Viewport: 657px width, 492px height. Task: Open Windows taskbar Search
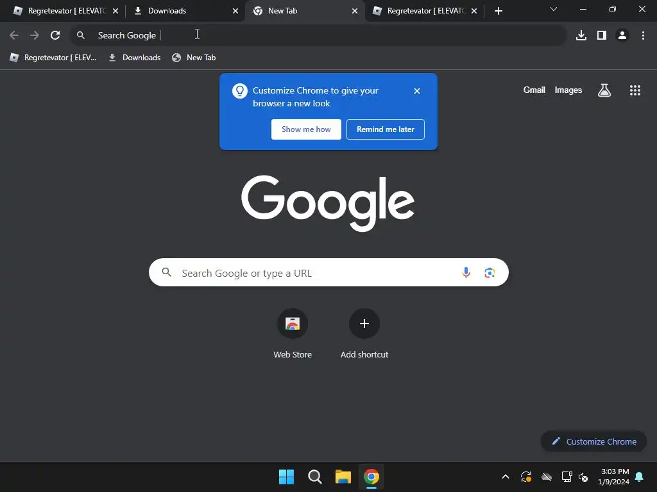(314, 477)
